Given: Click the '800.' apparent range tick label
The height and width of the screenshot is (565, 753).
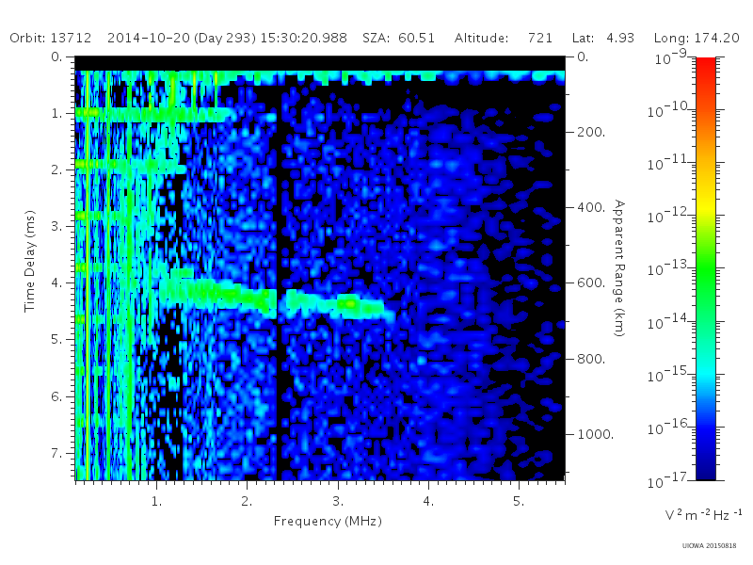Looking at the screenshot, I should [591, 359].
